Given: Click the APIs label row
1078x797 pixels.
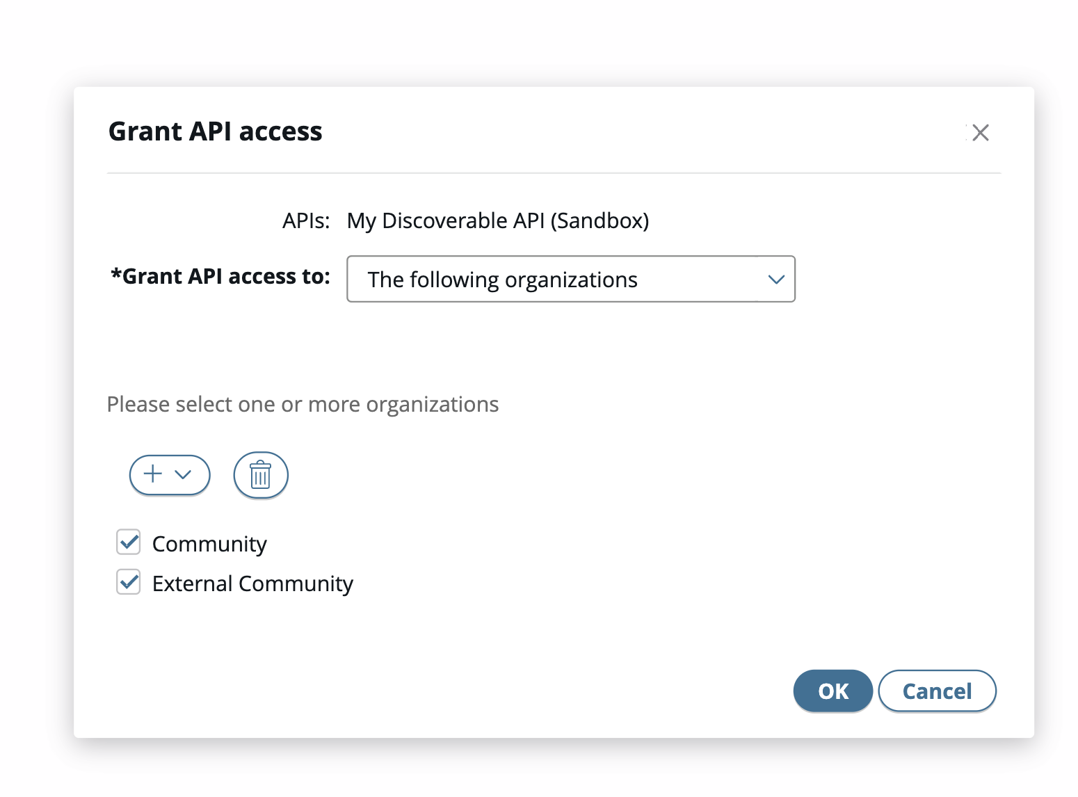Looking at the screenshot, I should pos(306,220).
